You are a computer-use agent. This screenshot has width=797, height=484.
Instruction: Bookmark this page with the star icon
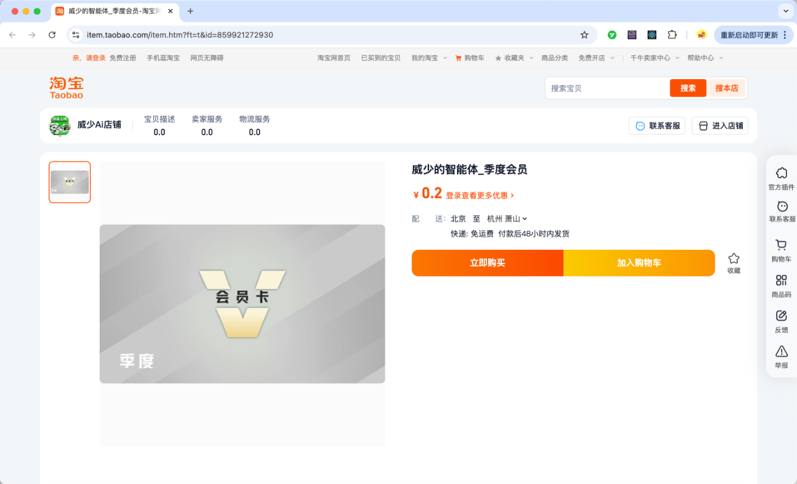pyautogui.click(x=584, y=35)
